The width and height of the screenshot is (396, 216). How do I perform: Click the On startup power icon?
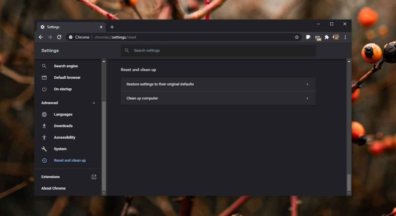pos(44,89)
